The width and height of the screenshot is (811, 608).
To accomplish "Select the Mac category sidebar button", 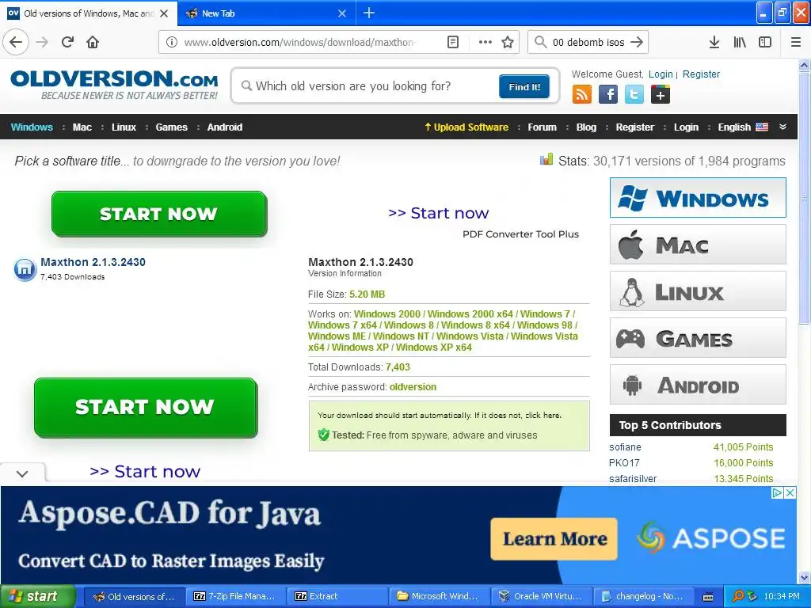I will [698, 244].
